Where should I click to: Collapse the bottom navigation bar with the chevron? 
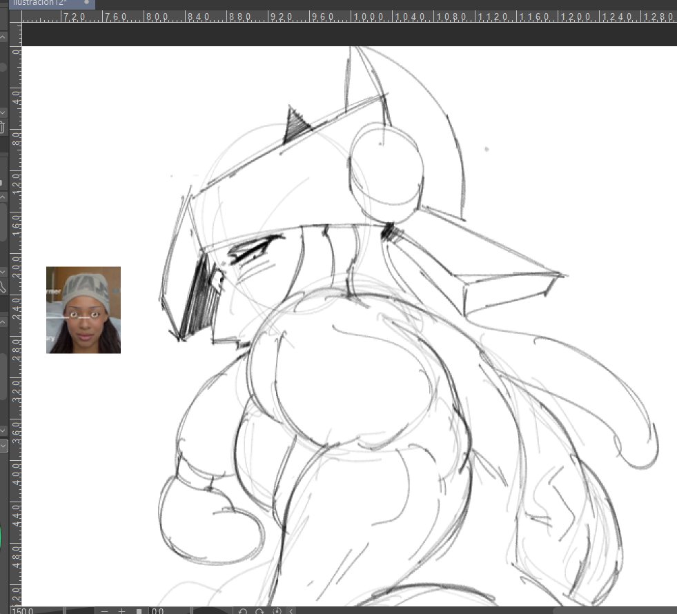291,611
